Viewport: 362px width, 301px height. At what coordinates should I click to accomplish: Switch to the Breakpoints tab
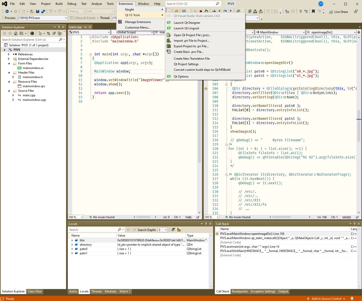coord(240,291)
